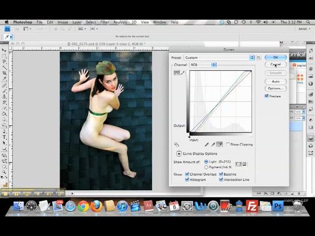Open the Analysis menu
This screenshot has height=236, width=315.
(x=120, y=22)
